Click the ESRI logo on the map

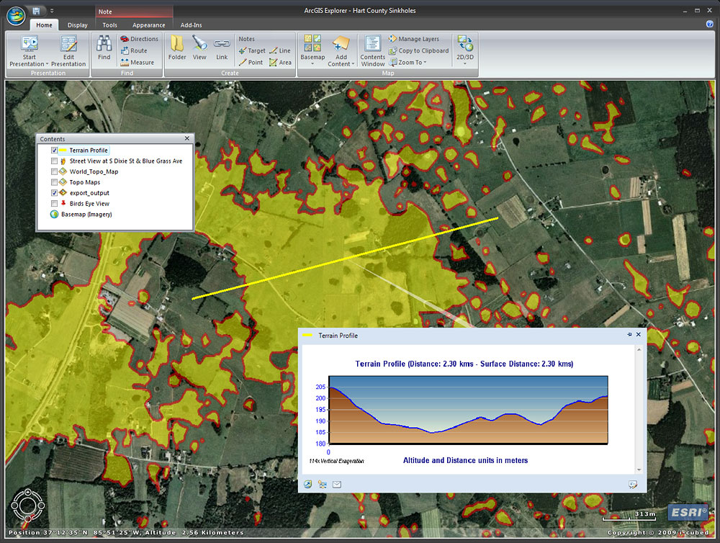[x=688, y=512]
